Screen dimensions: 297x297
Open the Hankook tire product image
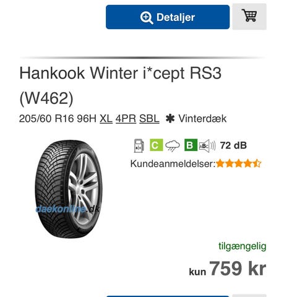point(68,189)
